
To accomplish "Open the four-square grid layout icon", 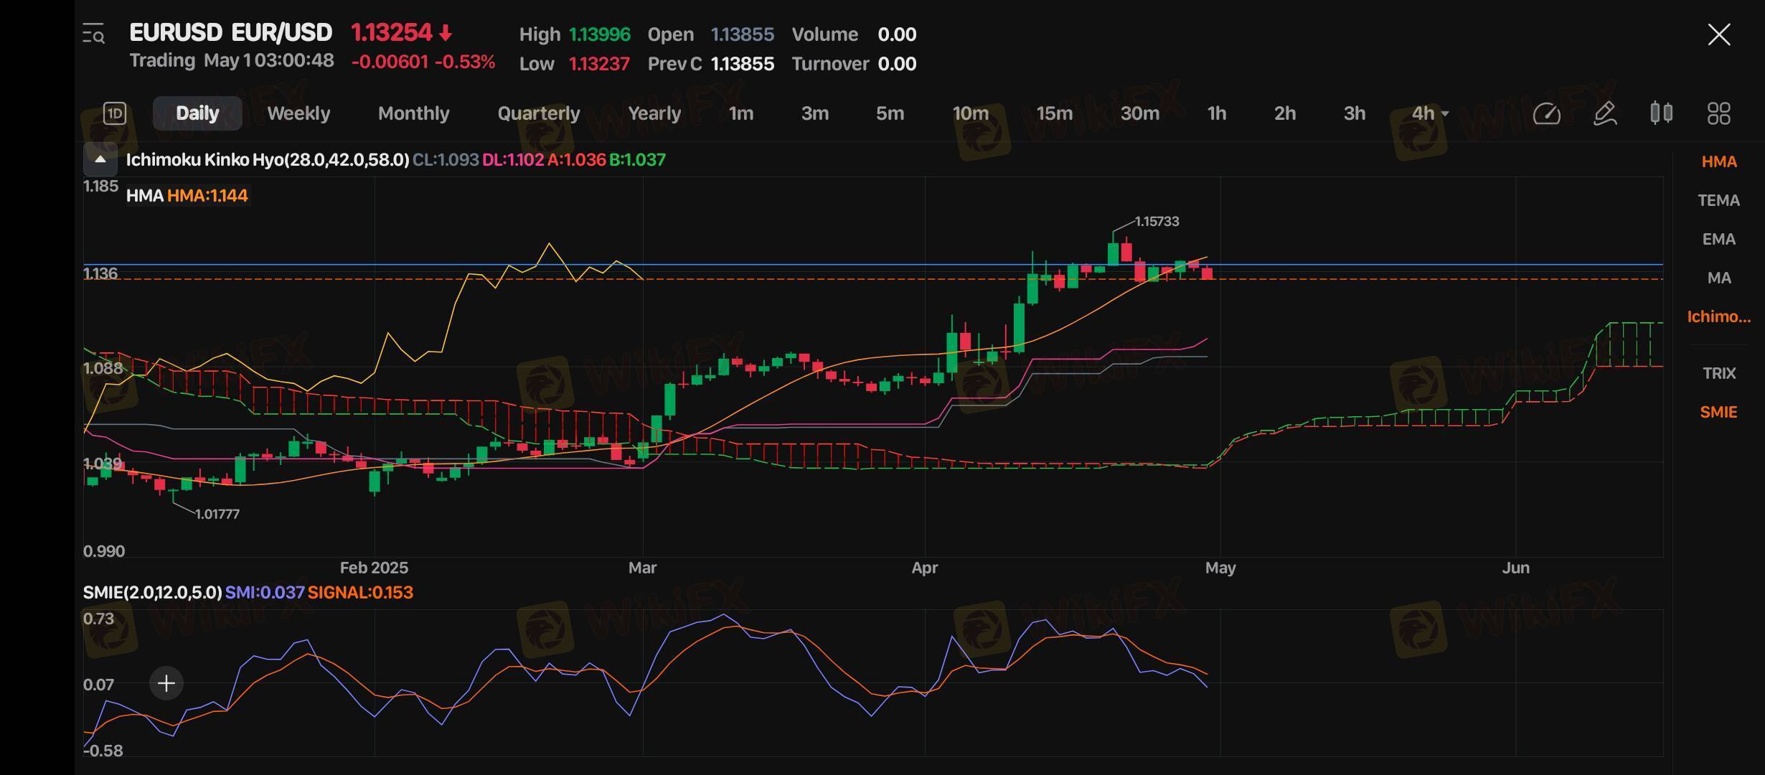I will [x=1718, y=113].
